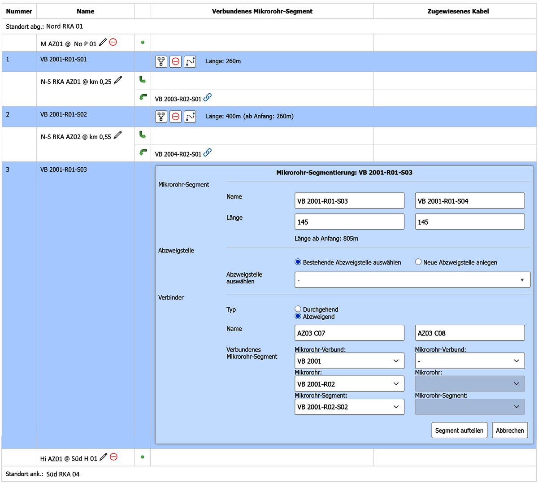Switch Verbinder Typ to Durchgehend
This screenshot has width=538, height=483.
pyautogui.click(x=298, y=309)
